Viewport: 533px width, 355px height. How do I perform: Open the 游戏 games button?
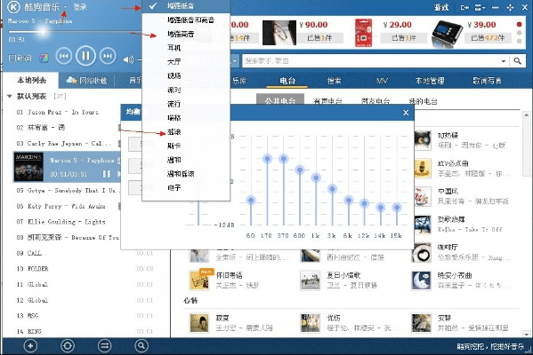pos(441,7)
